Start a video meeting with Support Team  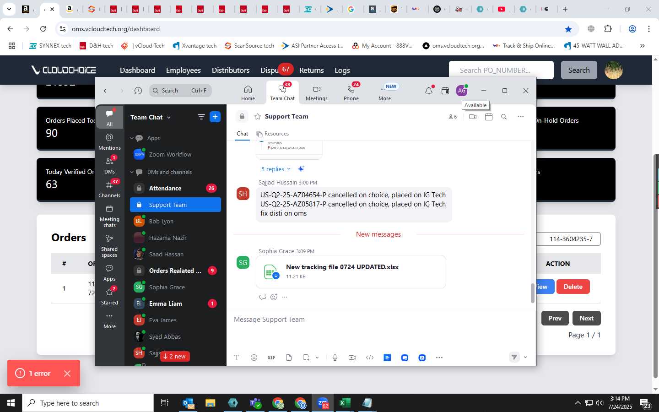[473, 117]
